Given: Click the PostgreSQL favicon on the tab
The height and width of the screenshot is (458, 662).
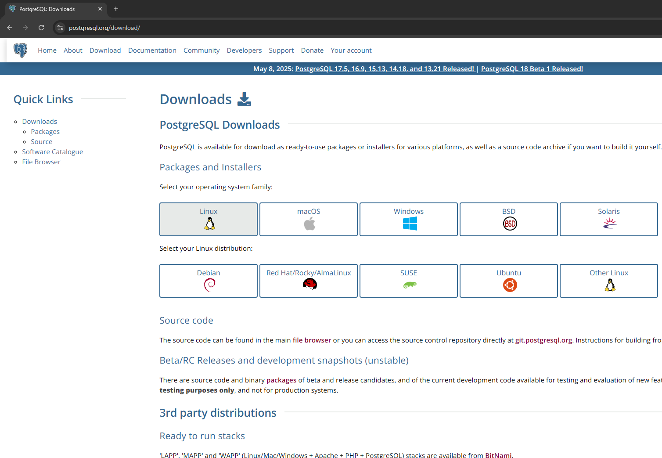Looking at the screenshot, I should [x=12, y=9].
